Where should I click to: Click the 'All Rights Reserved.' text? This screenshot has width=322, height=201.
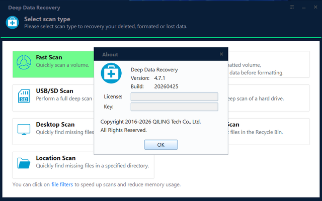tap(123, 130)
